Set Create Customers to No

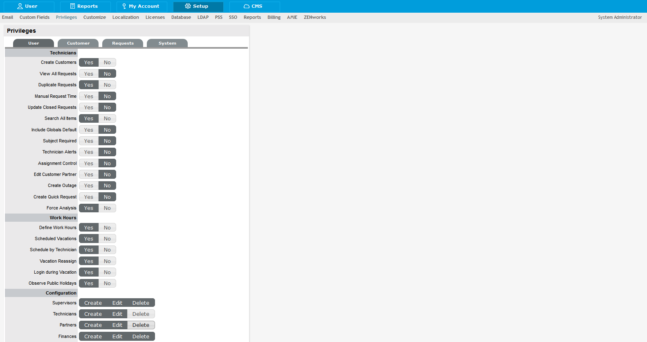tap(107, 63)
